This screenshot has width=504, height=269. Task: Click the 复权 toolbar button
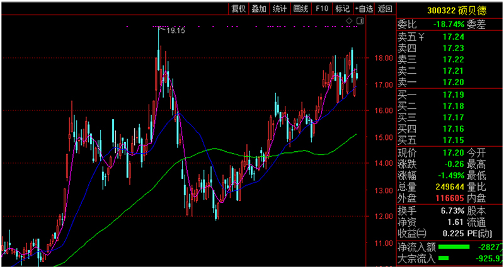tap(239, 9)
